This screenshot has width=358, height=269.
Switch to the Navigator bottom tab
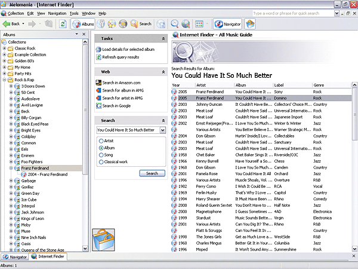tap(14, 256)
